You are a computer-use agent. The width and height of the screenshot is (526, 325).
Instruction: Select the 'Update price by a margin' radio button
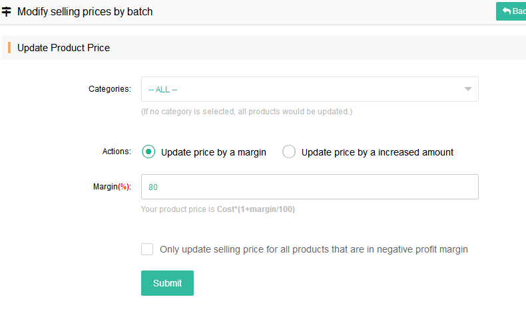[148, 152]
